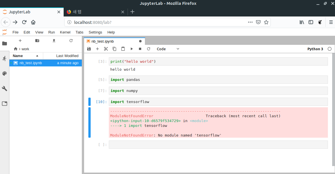
Task: Paste cell from clipboard icon
Action: pyautogui.click(x=123, y=49)
